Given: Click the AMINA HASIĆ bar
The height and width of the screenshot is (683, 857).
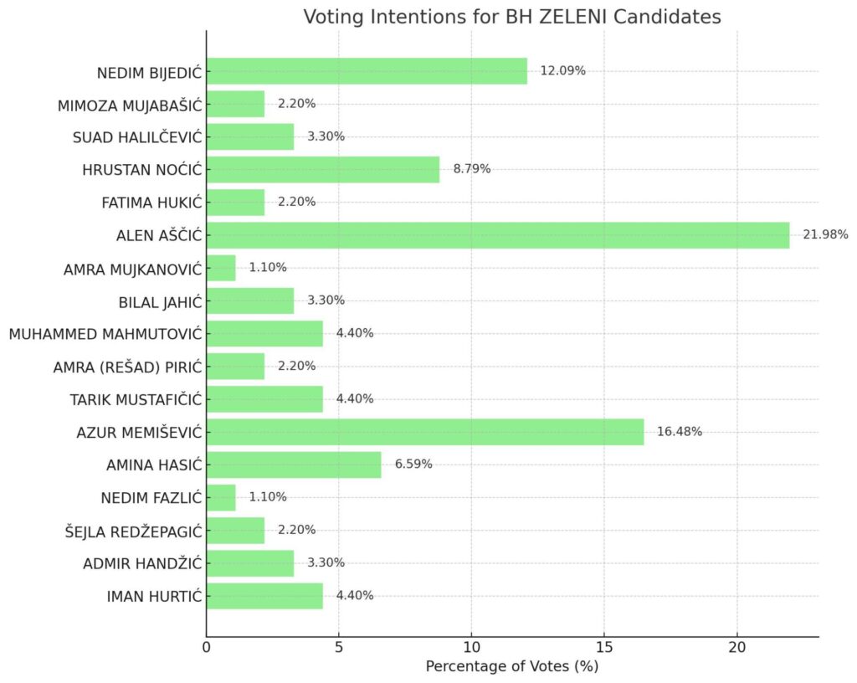Looking at the screenshot, I should [x=294, y=465].
